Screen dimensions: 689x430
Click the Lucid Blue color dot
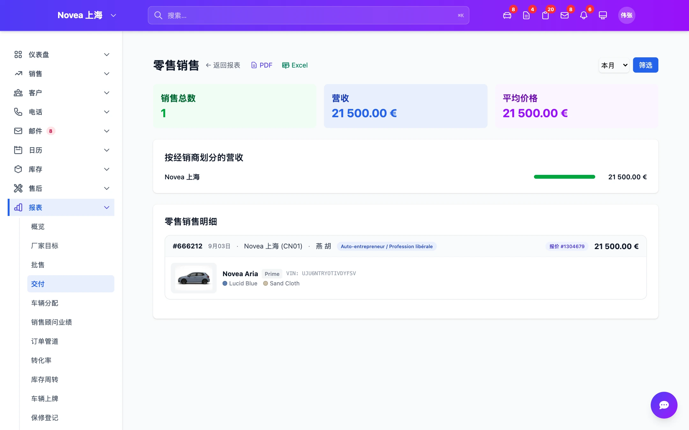pyautogui.click(x=225, y=283)
